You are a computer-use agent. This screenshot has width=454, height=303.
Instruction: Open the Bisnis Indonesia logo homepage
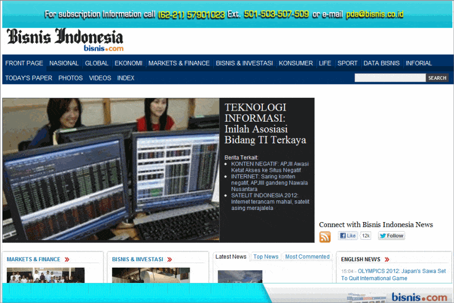[x=65, y=40]
